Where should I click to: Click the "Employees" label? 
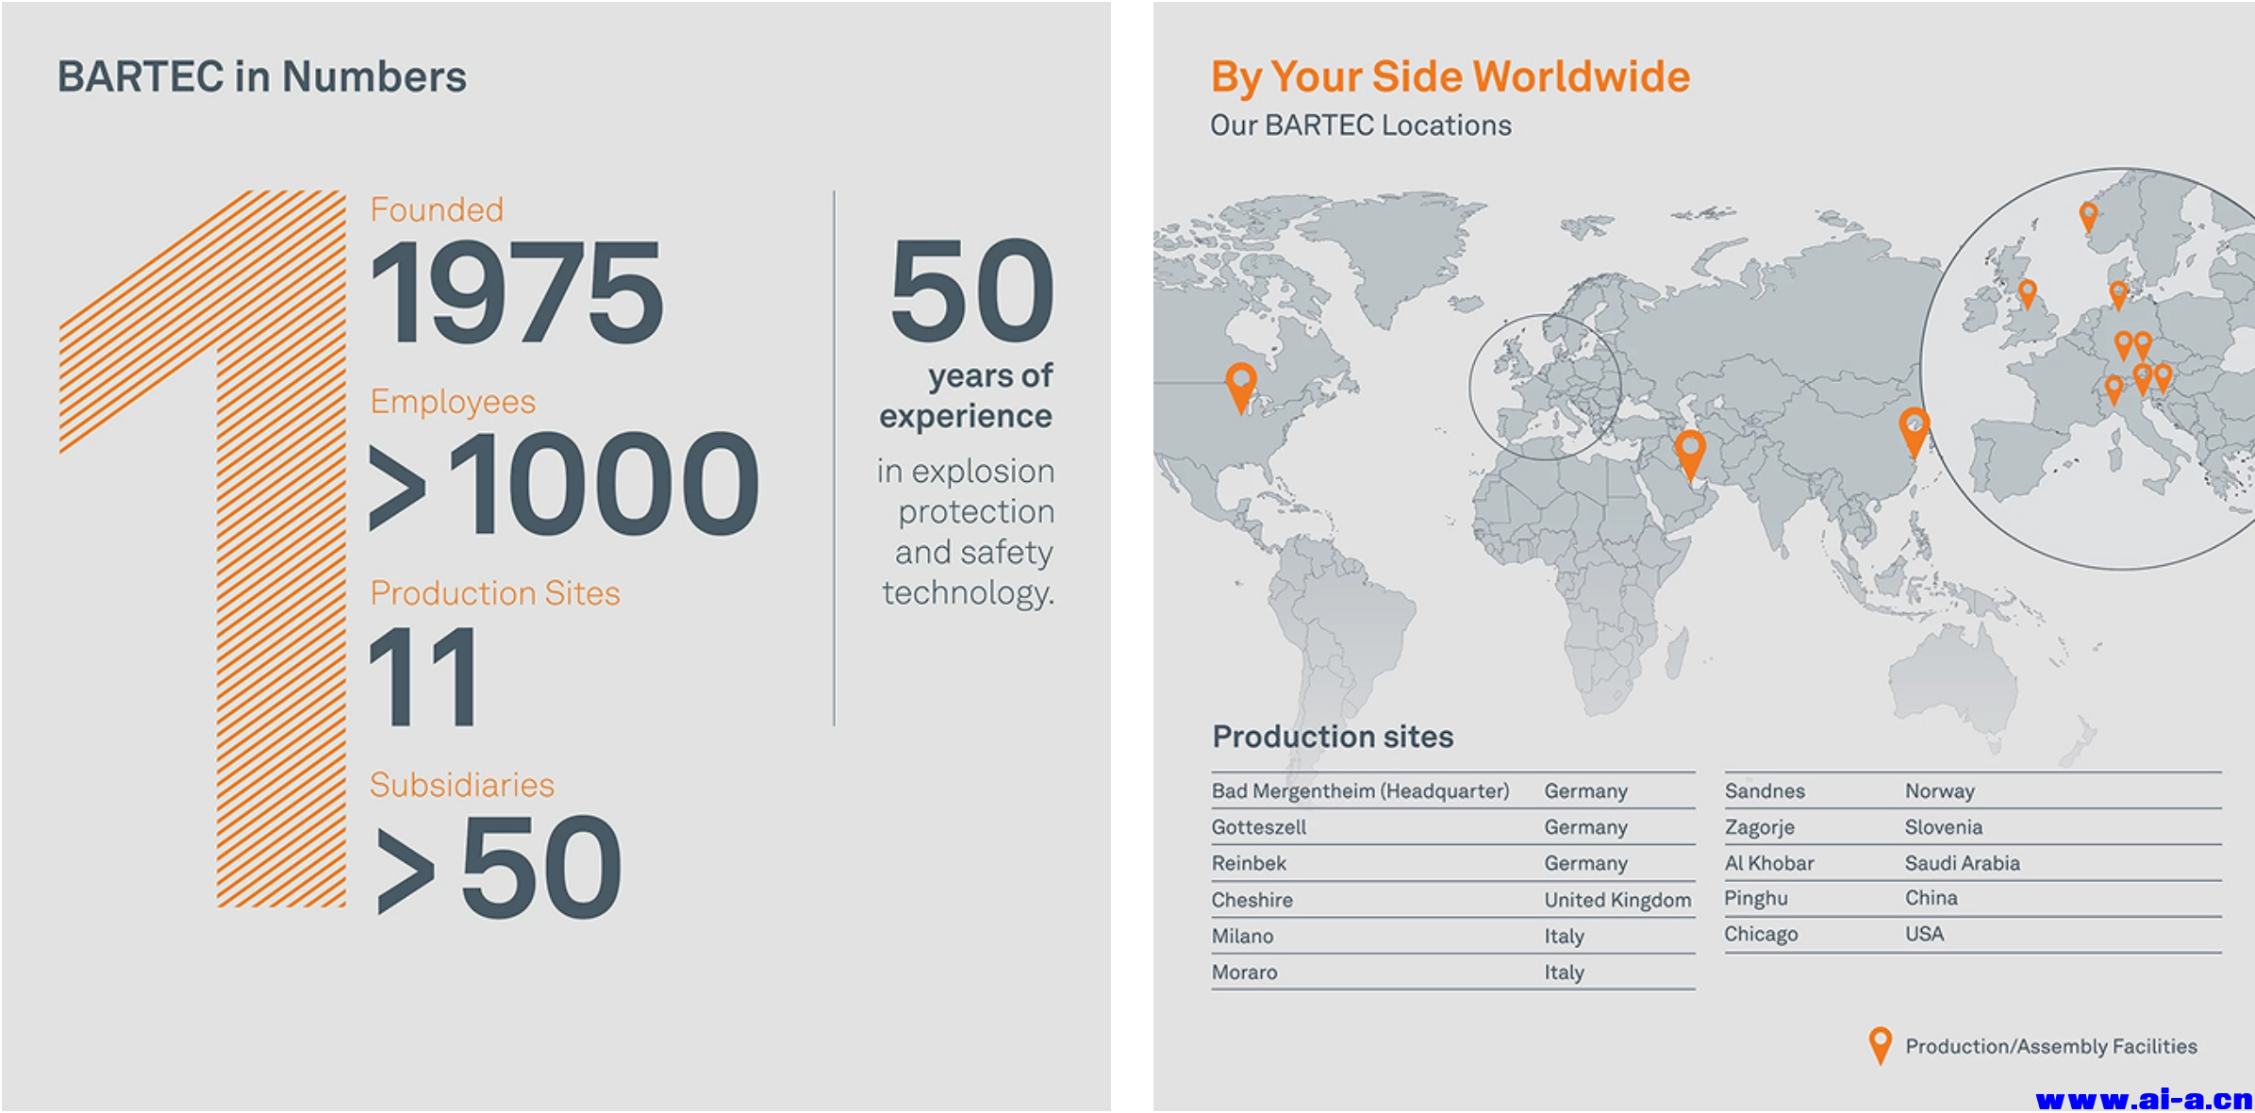pos(453,402)
